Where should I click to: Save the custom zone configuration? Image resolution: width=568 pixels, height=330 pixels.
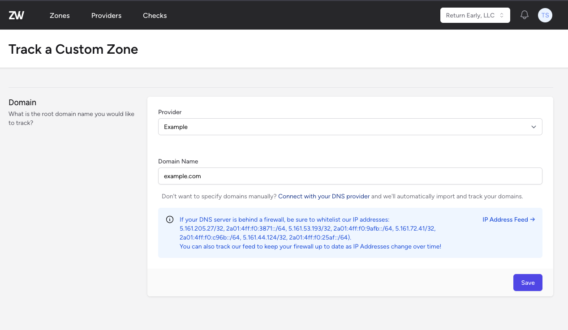tap(528, 282)
